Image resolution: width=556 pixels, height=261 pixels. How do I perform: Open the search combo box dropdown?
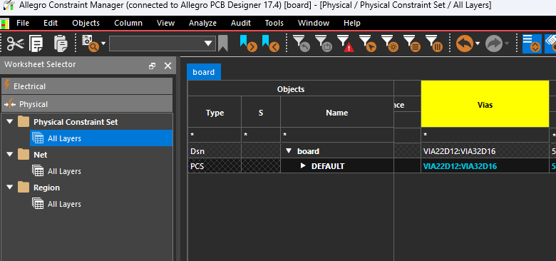[208, 44]
